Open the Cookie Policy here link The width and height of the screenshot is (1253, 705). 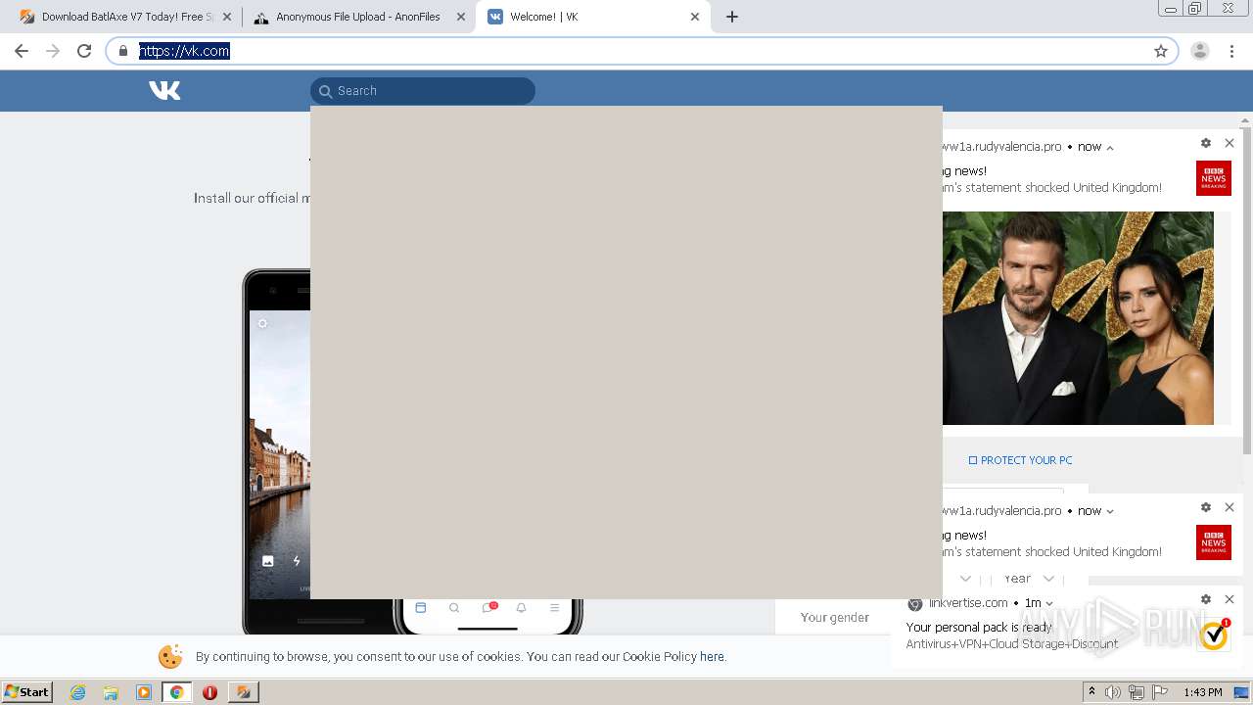tap(712, 657)
